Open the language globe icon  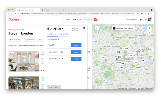pyautogui.click(x=141, y=19)
